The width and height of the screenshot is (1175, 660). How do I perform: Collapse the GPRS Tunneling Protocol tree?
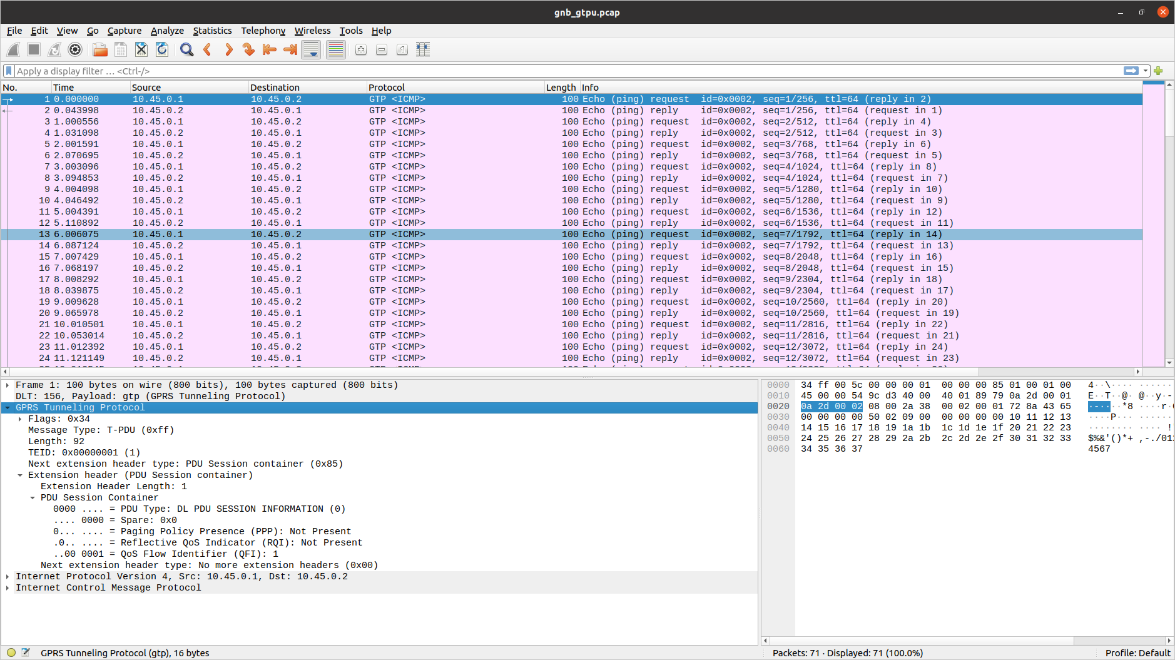[8, 408]
